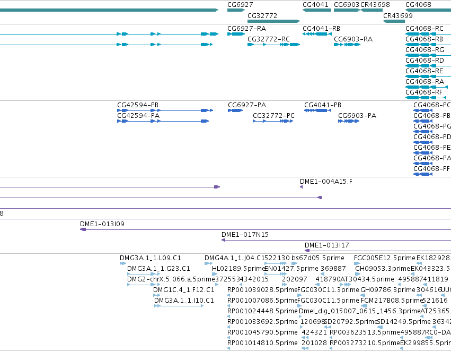Viewport: 451px width, 351px height.
Task: Select EST RP001039028.5prime
Action: (262, 289)
